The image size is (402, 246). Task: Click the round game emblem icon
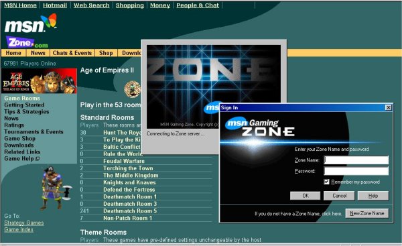pyautogui.click(x=132, y=89)
